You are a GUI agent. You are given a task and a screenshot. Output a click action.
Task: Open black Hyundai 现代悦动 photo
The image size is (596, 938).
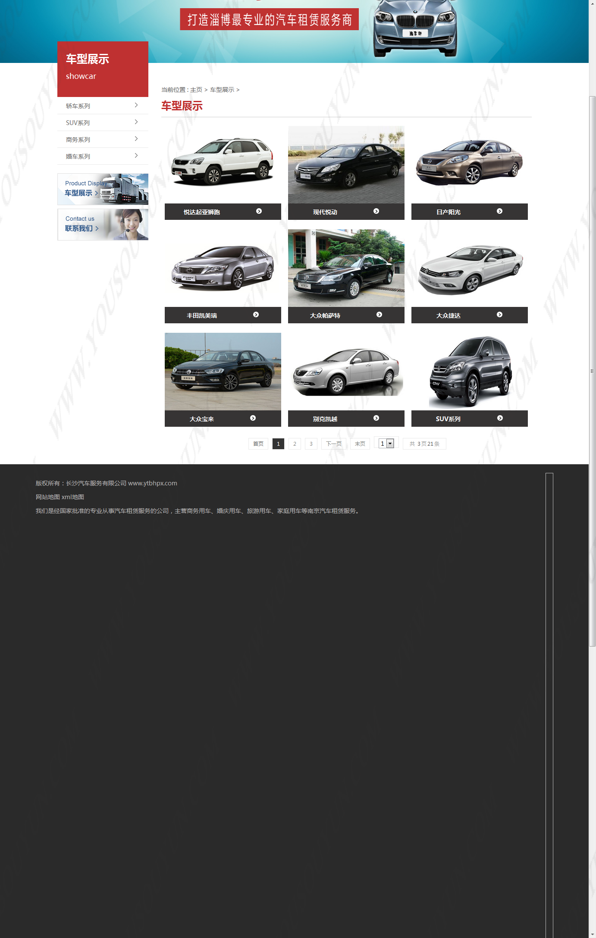point(346,165)
